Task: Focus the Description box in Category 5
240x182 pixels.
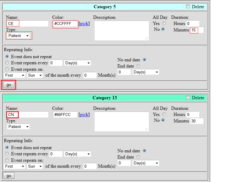Action: point(122,30)
